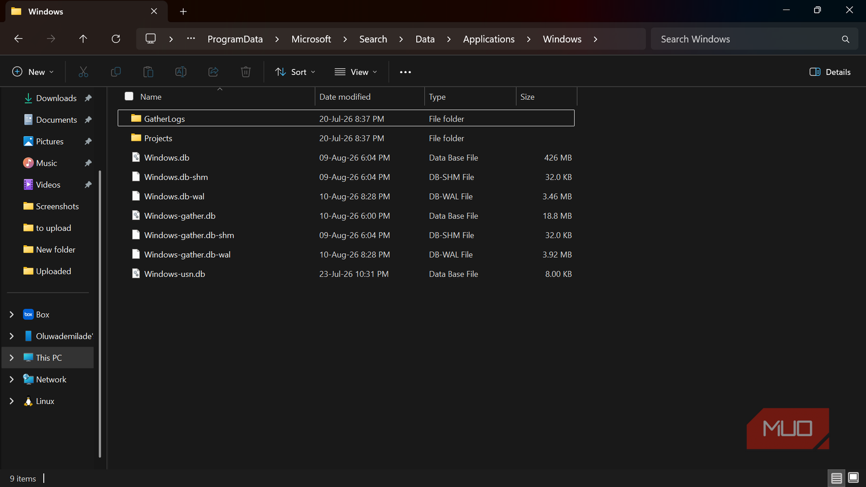Click the Delete trash icon
The image size is (866, 487).
246,72
